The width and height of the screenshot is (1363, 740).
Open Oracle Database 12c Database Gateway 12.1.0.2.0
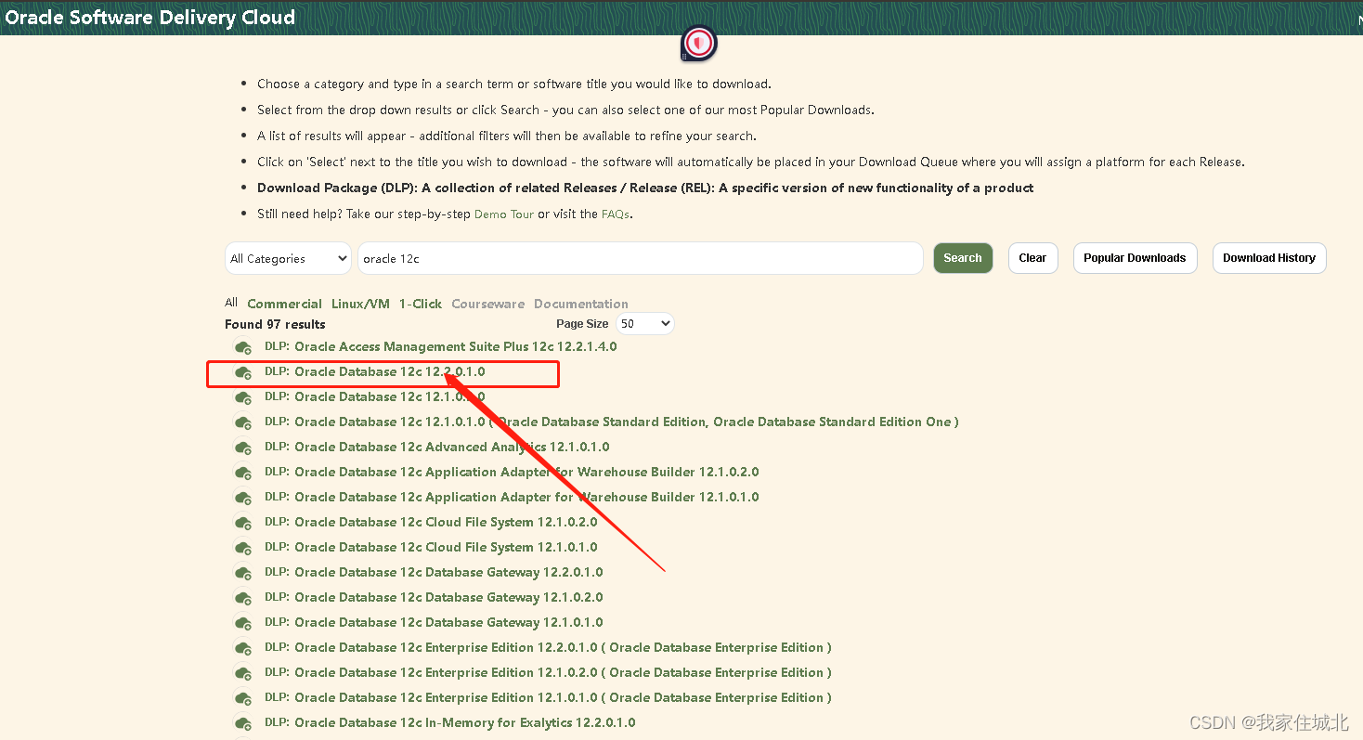434,597
